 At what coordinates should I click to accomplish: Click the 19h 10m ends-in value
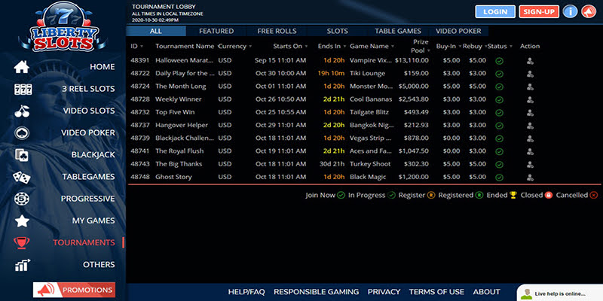click(331, 73)
